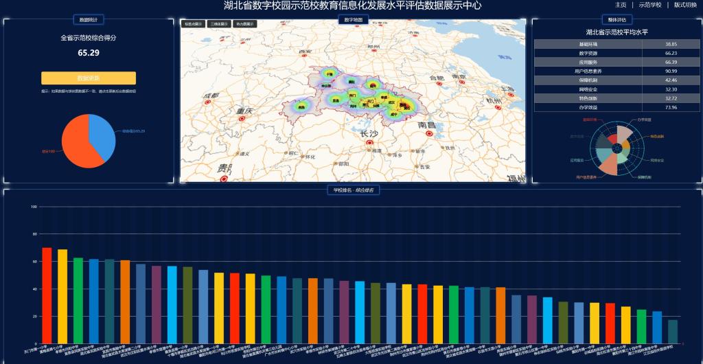The height and width of the screenshot is (364, 703).
Task: Toggle the 标签点展示 map mode button
Action: [x=193, y=23]
